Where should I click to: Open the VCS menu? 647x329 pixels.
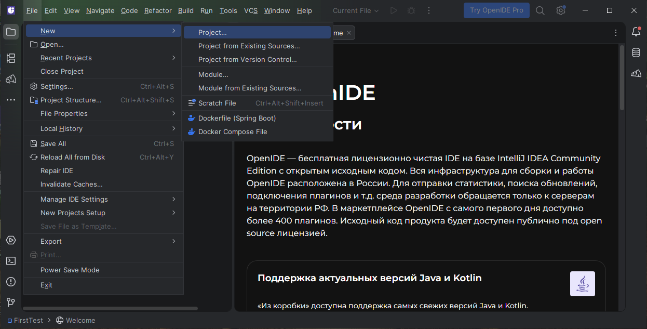coord(251,10)
